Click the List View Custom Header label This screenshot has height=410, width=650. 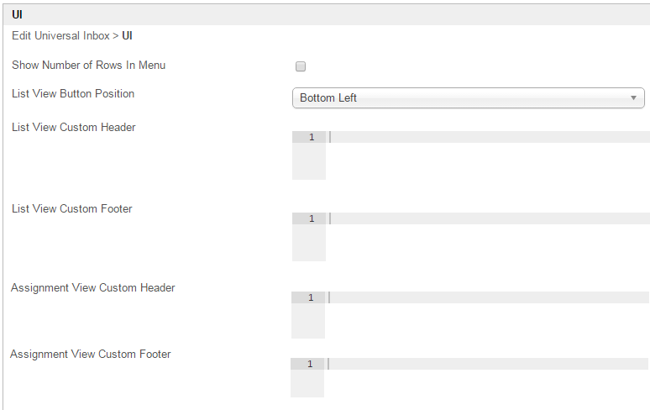(x=74, y=128)
